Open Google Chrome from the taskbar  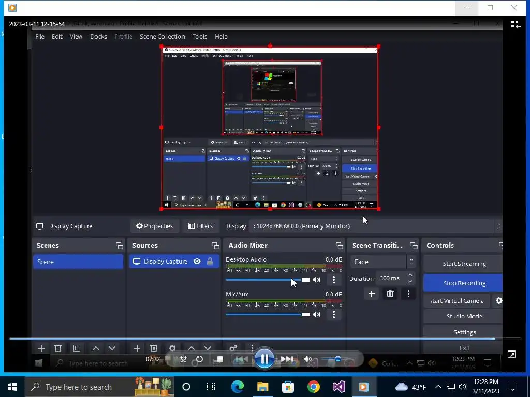pos(313,387)
